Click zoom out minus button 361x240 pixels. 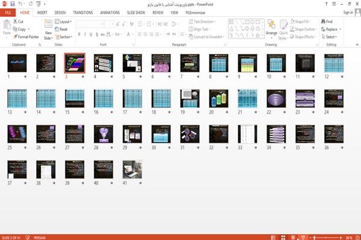pyautogui.click(x=310, y=238)
